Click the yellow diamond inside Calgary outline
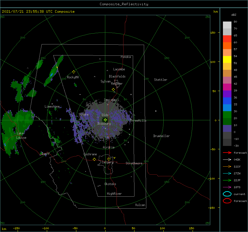Screen dimensions: 248x232 pos(109,159)
